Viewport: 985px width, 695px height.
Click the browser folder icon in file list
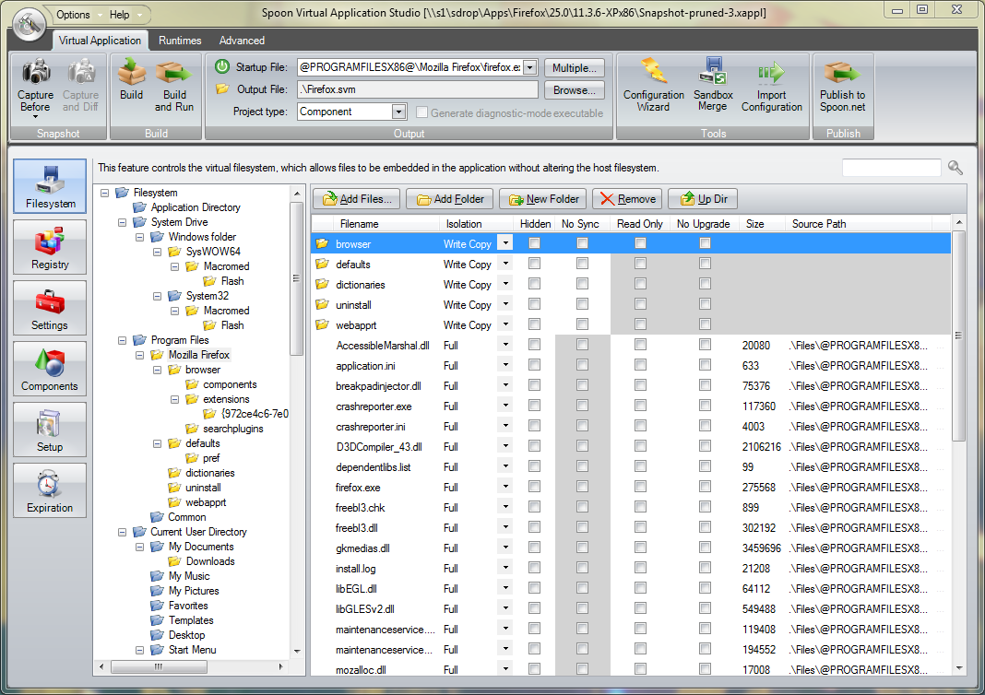coord(322,243)
